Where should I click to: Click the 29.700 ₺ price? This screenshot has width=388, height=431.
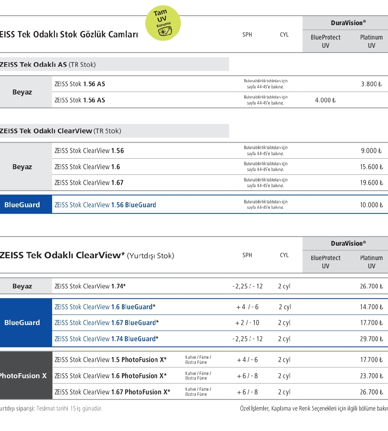coord(371,339)
